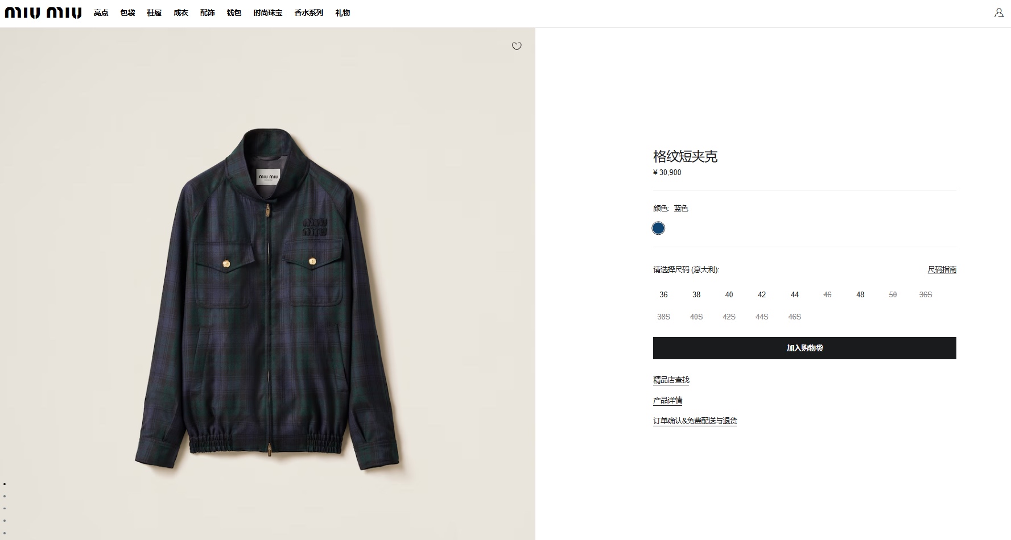
Task: Open 精品店查找 store finder
Action: [x=671, y=380]
